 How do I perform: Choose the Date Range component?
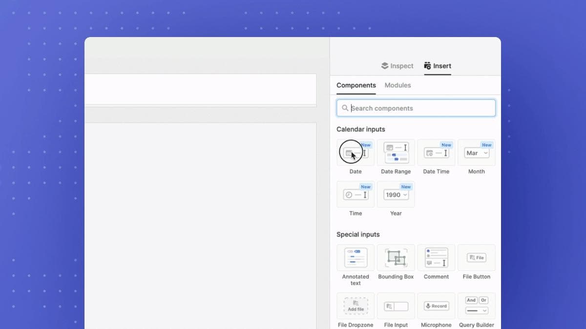[396, 153]
